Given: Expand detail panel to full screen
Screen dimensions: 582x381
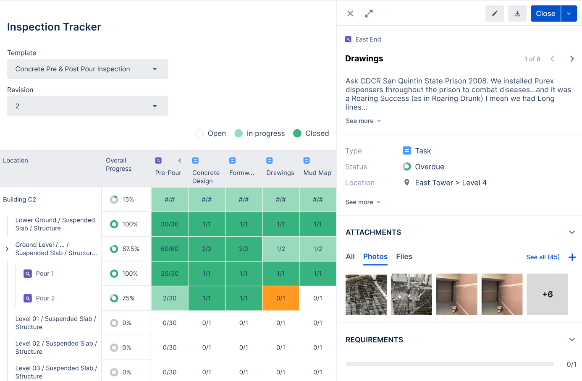Looking at the screenshot, I should pyautogui.click(x=369, y=14).
